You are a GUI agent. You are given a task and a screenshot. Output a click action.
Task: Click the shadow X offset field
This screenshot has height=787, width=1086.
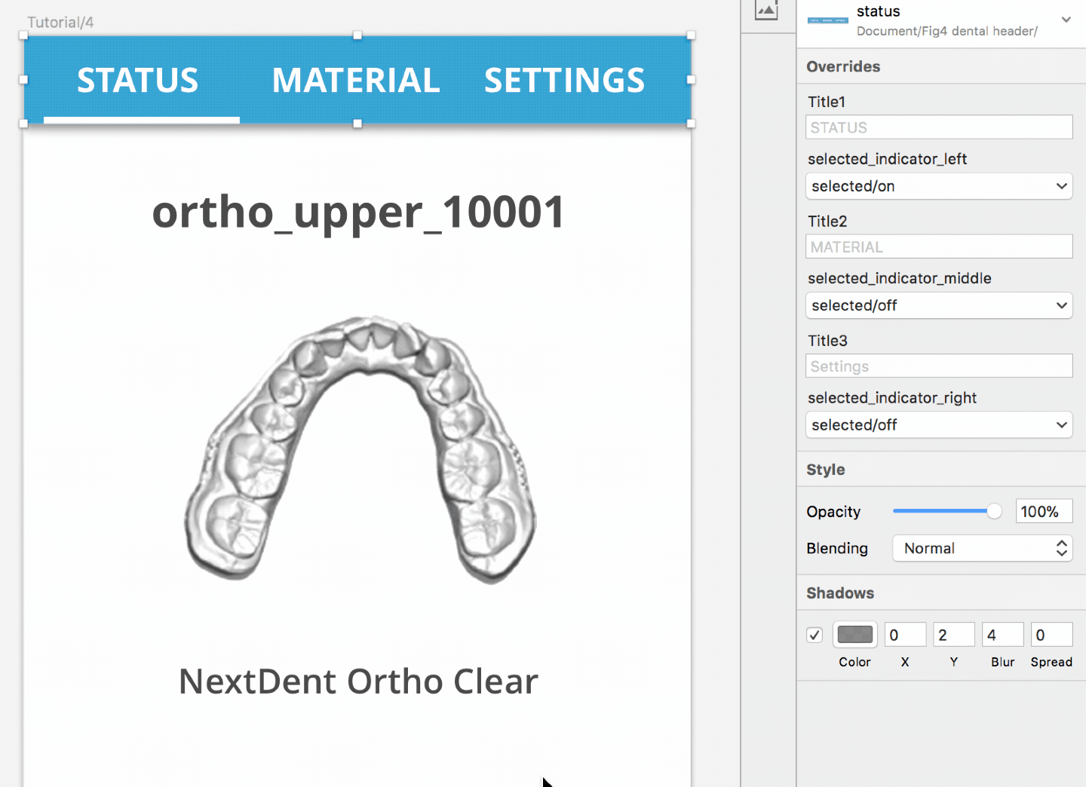point(905,635)
